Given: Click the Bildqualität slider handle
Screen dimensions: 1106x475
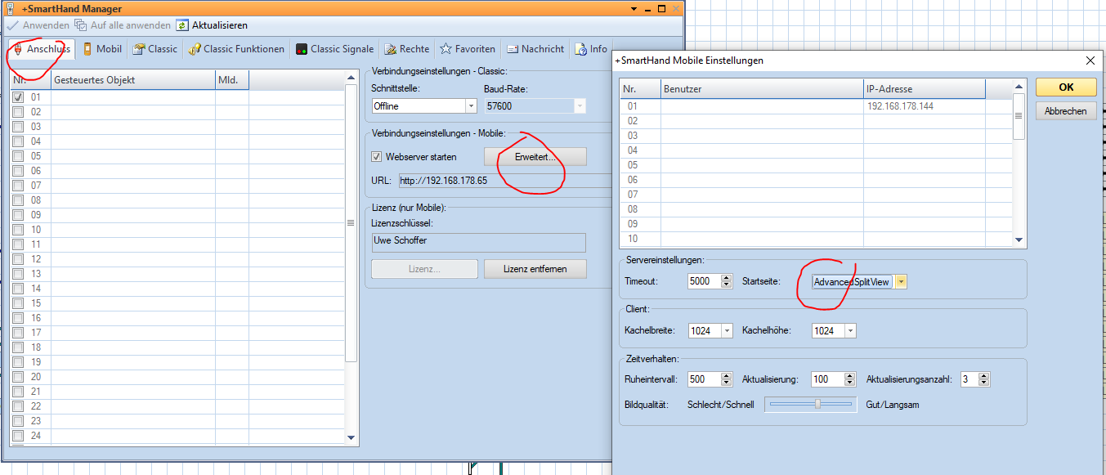Looking at the screenshot, I should click(x=817, y=404).
